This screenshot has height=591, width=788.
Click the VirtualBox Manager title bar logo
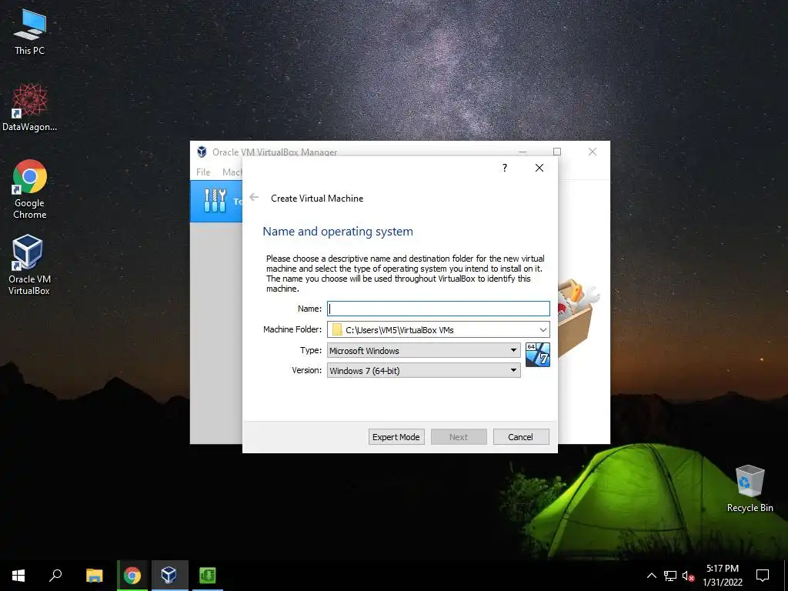click(x=202, y=152)
